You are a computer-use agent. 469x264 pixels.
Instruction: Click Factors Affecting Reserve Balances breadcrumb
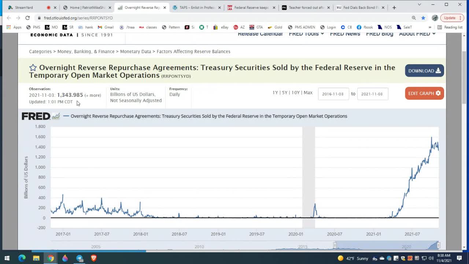(x=193, y=51)
